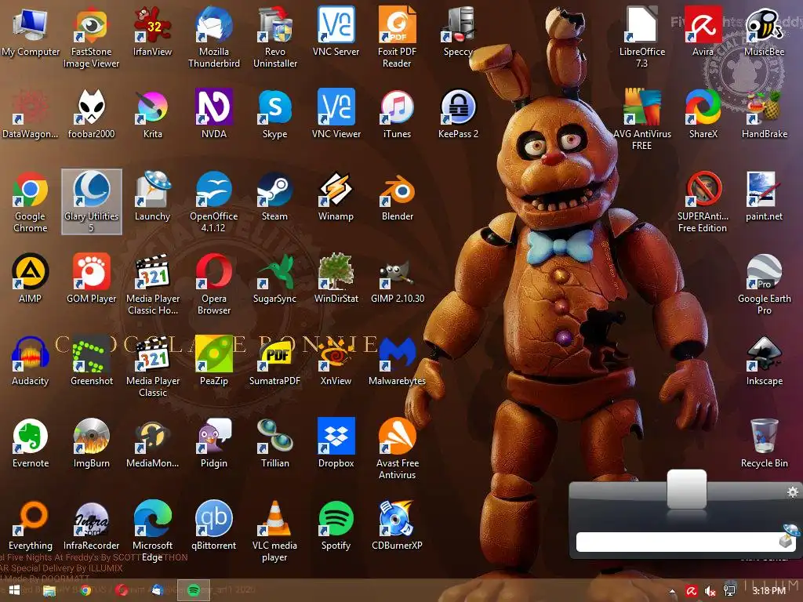Click the Steam desktop shortcut
Image resolution: width=803 pixels, height=602 pixels.
(274, 197)
